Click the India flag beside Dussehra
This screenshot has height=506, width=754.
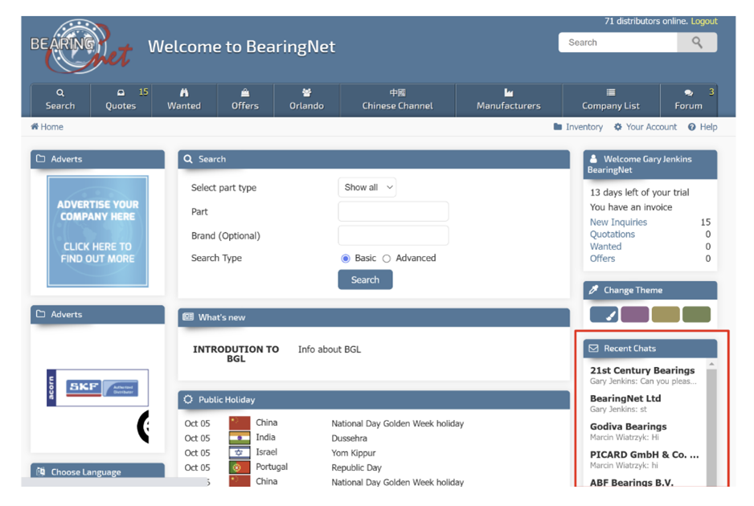(x=240, y=438)
